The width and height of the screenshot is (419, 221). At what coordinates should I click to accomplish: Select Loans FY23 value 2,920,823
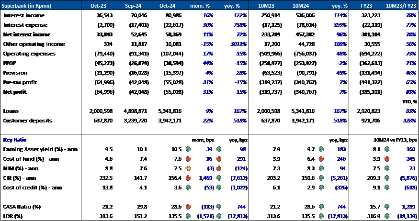[369, 111]
